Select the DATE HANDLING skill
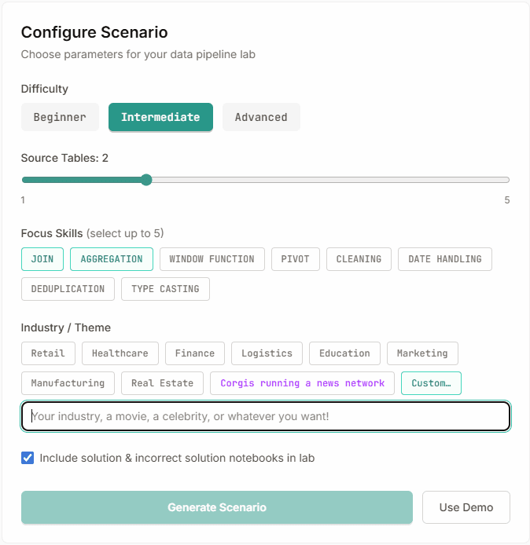 click(x=445, y=259)
